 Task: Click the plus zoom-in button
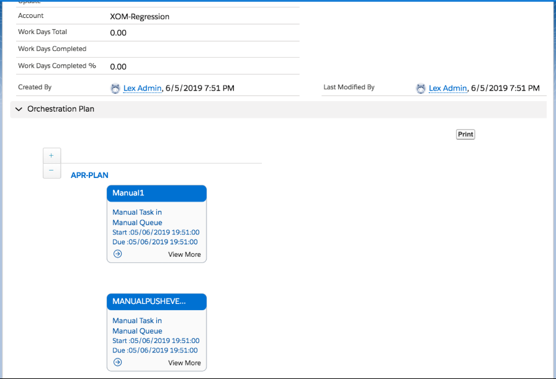point(52,156)
